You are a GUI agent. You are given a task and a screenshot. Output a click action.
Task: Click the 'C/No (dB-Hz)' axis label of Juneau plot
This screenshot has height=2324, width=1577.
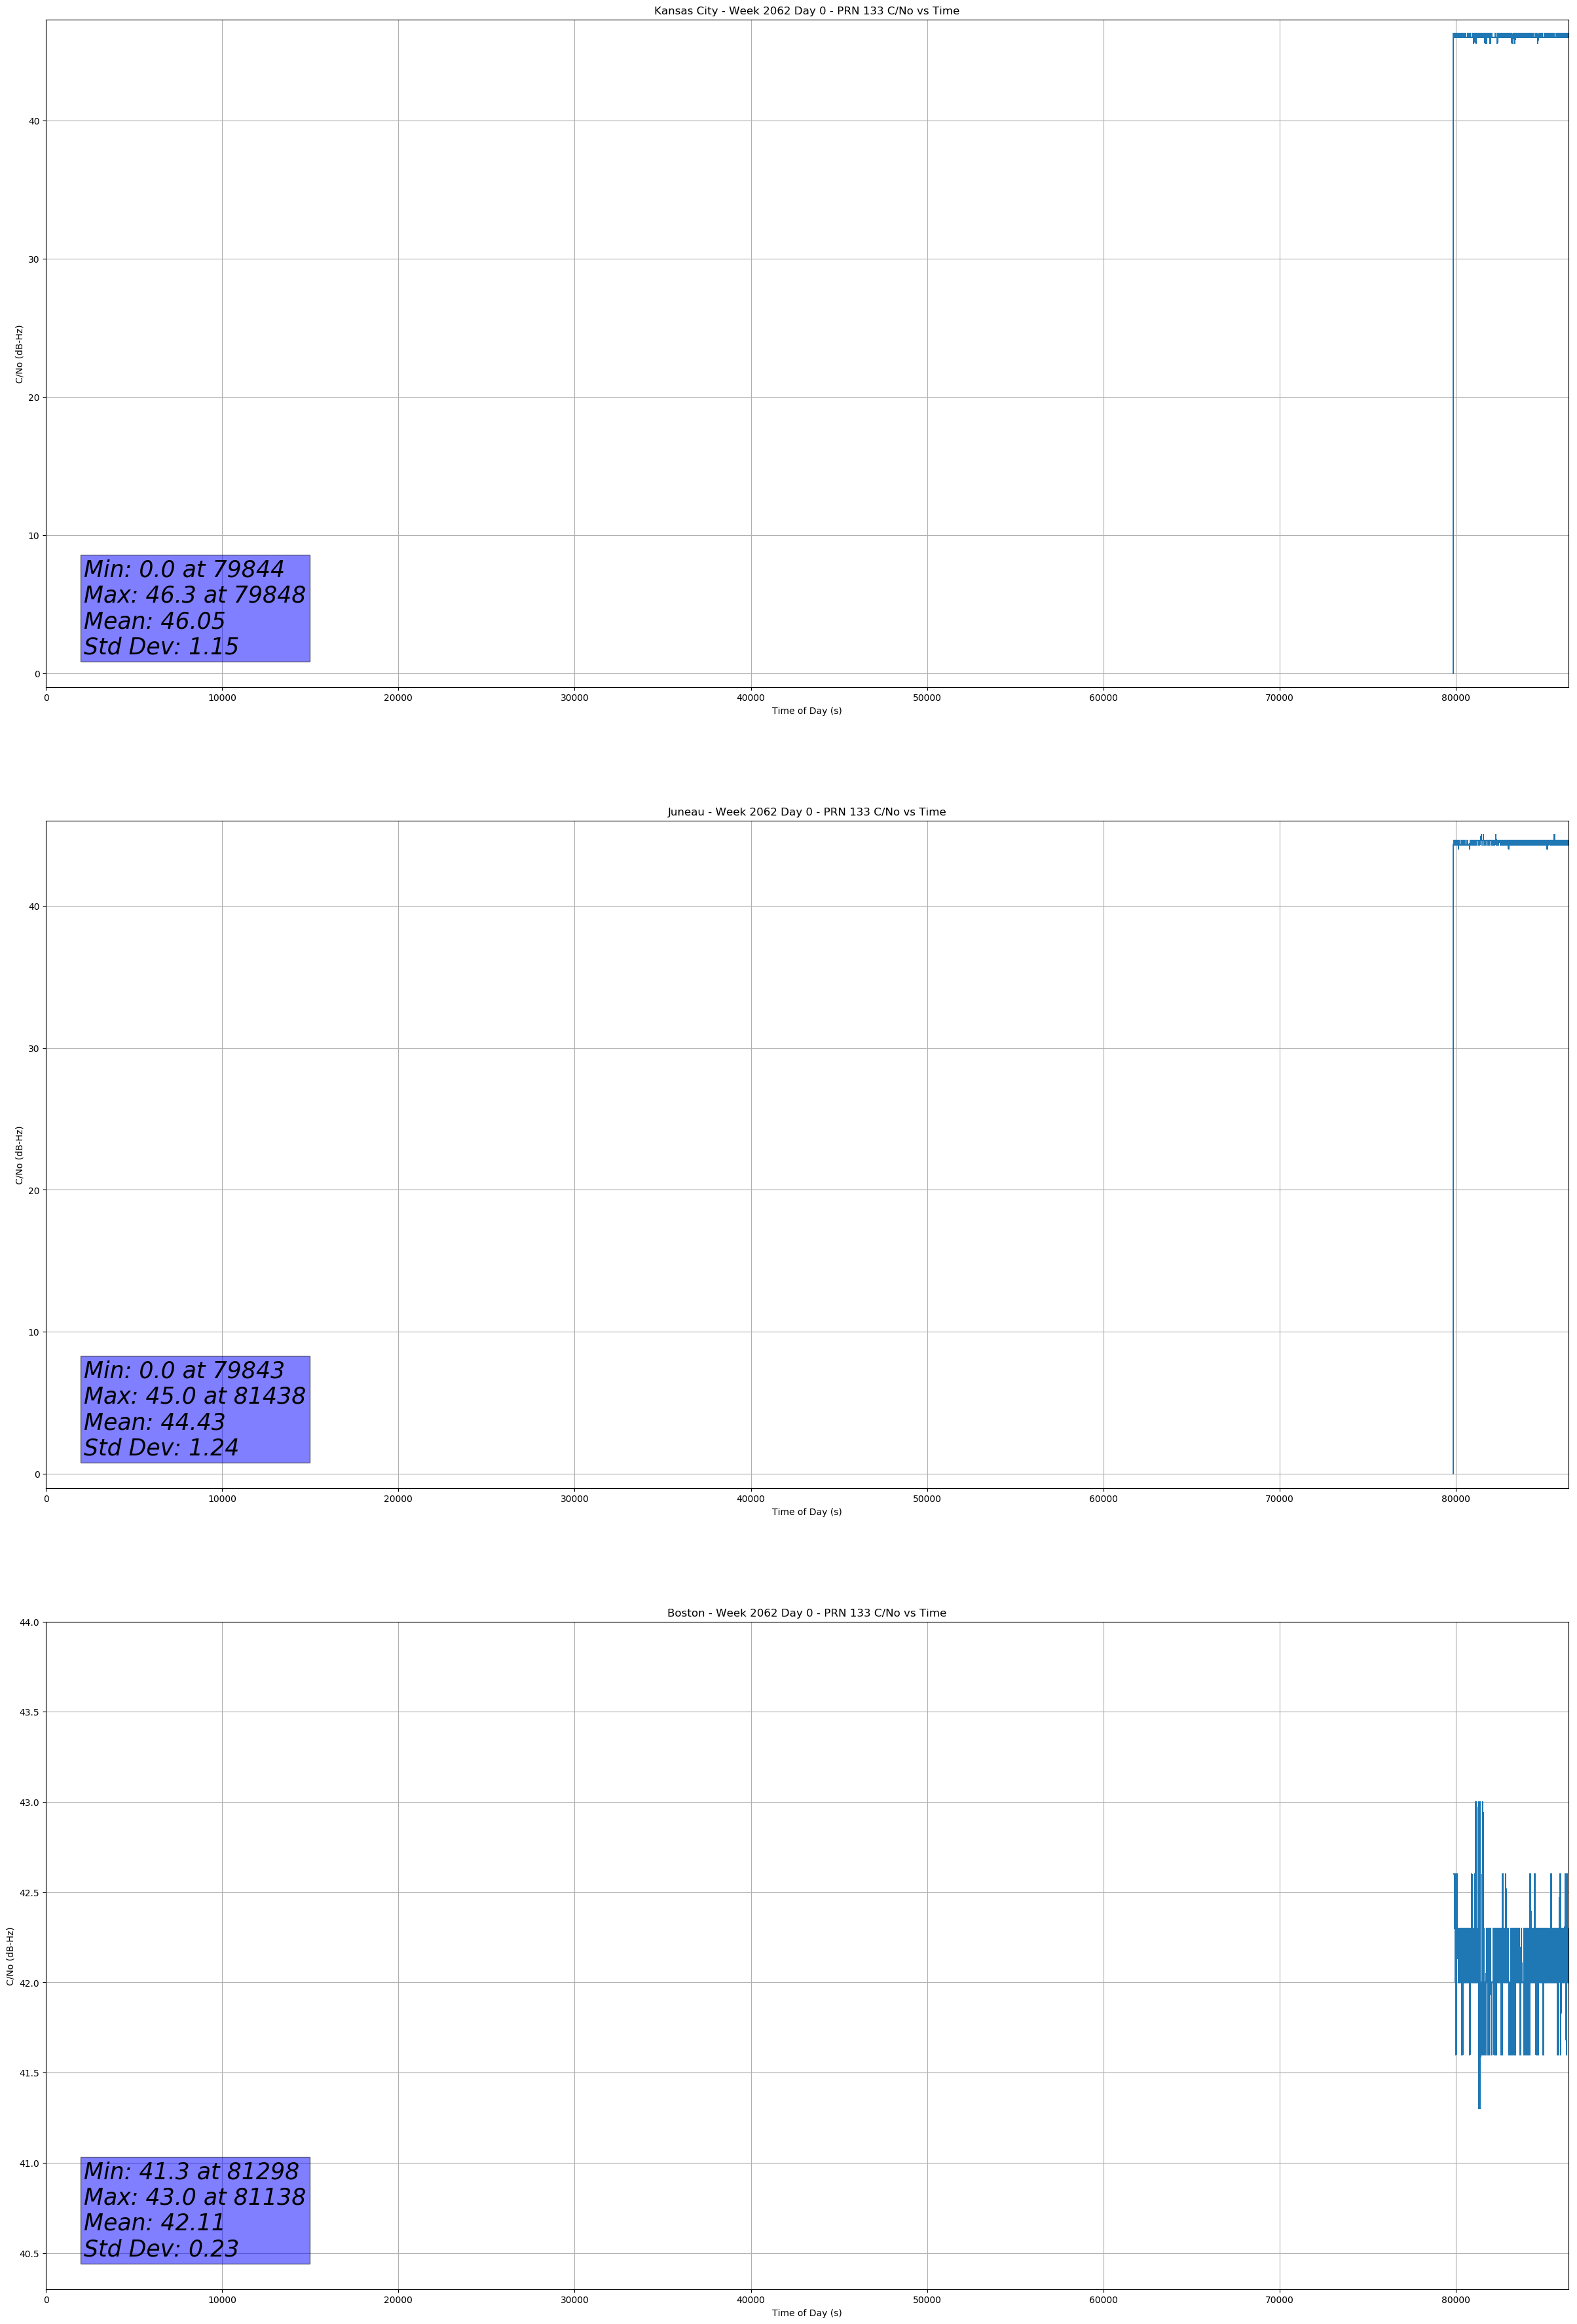(19, 1155)
